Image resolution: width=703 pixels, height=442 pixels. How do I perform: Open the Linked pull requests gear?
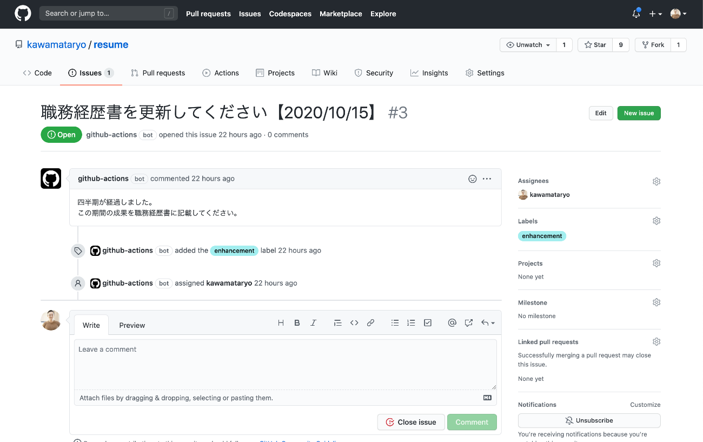point(656,341)
